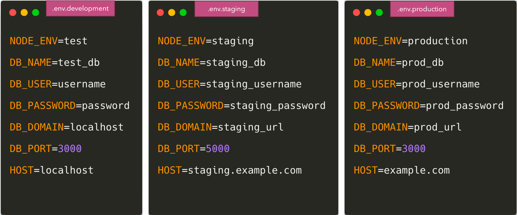Click the yellow minimize icon on development window
The height and width of the screenshot is (215, 517).
pyautogui.click(x=24, y=12)
